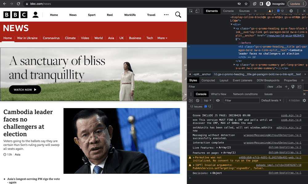
Task: Create a live expression with the eye icon
Action: pos(218,100)
